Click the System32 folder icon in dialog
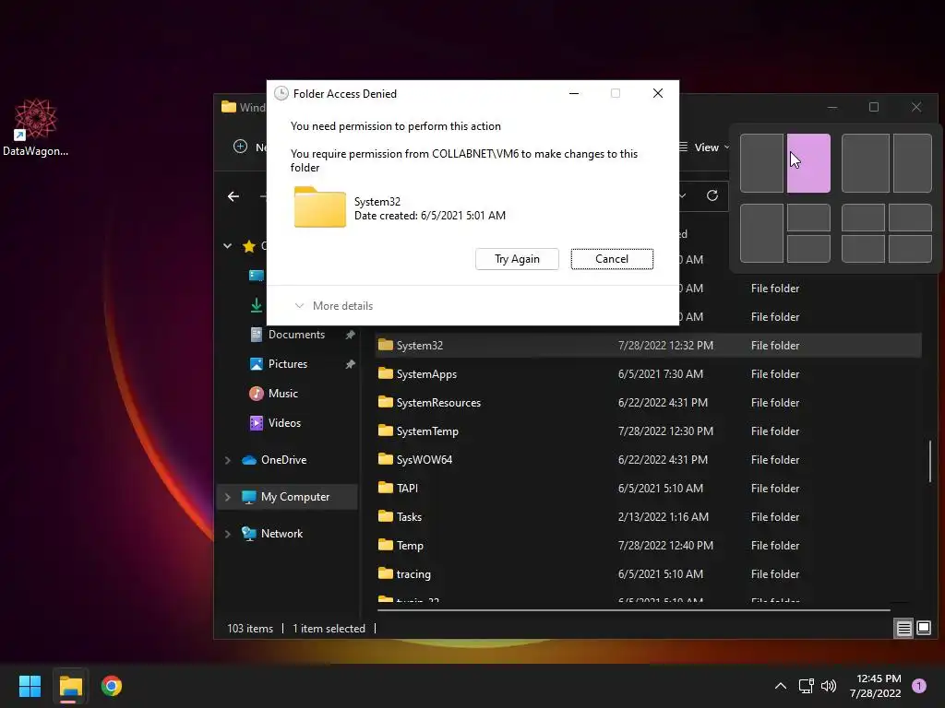This screenshot has height=708, width=945. [320, 207]
